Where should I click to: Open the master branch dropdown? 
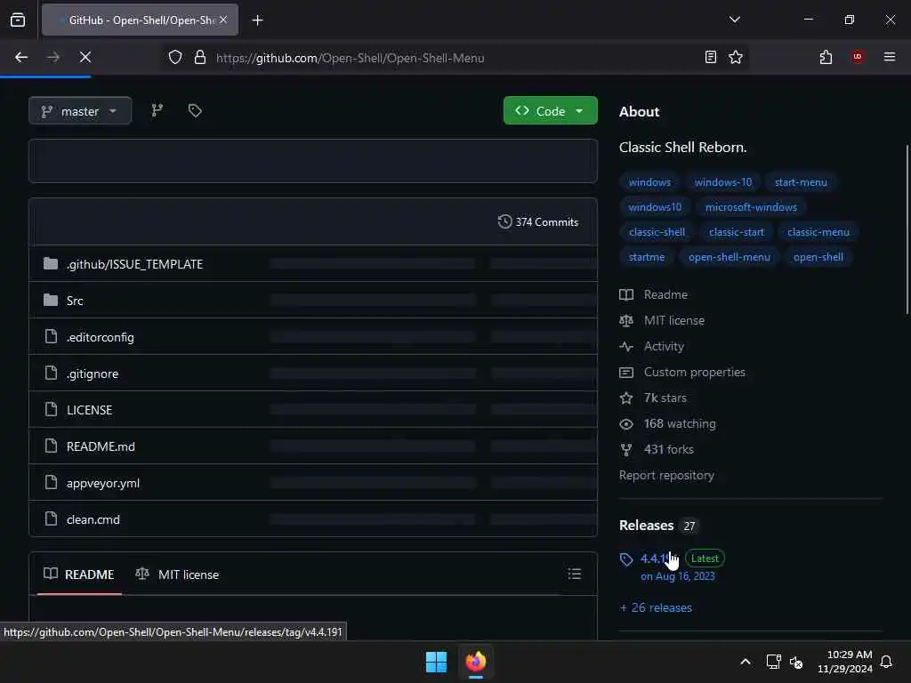coord(79,111)
